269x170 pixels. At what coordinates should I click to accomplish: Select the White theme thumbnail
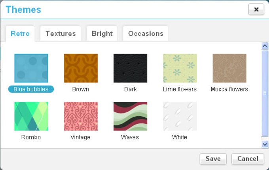pyautogui.click(x=180, y=116)
